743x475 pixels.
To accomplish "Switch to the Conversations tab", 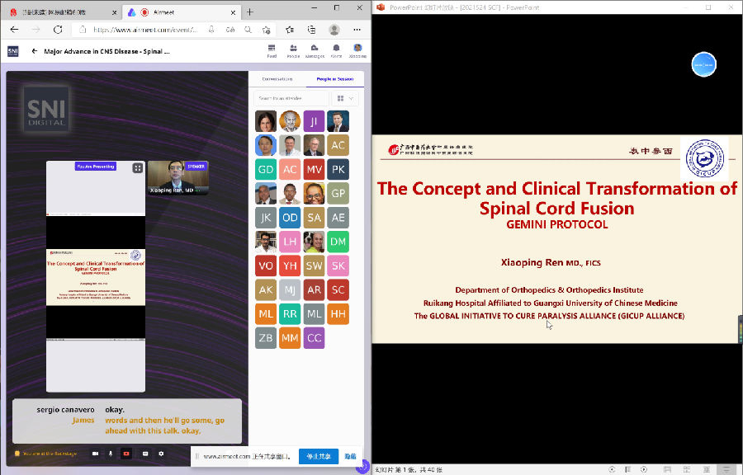I will pyautogui.click(x=277, y=78).
